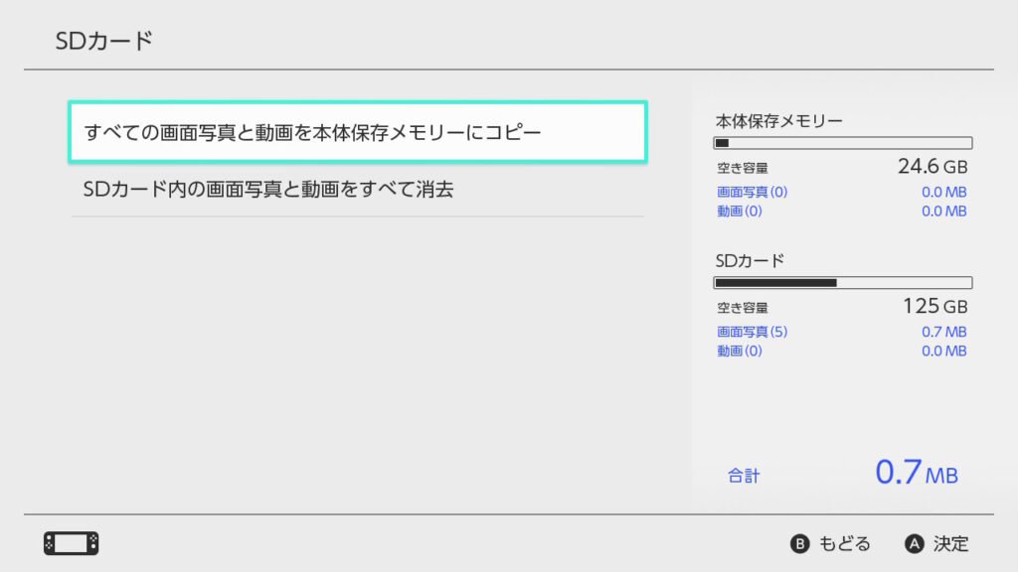Select copy all screenshots and videos to system memory

[358, 132]
